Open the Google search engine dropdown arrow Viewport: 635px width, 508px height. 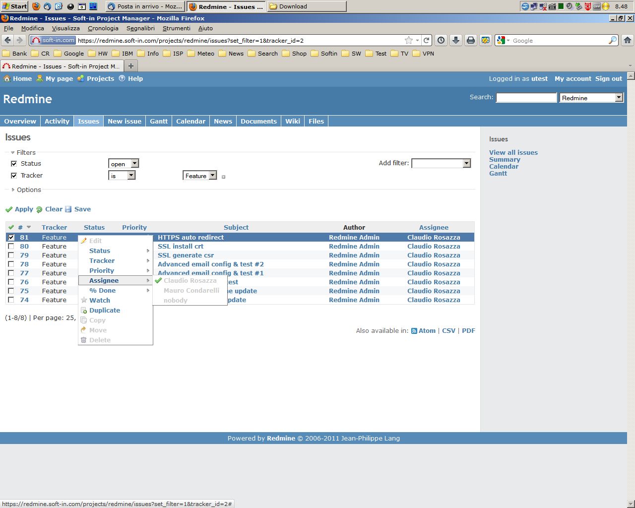point(508,41)
